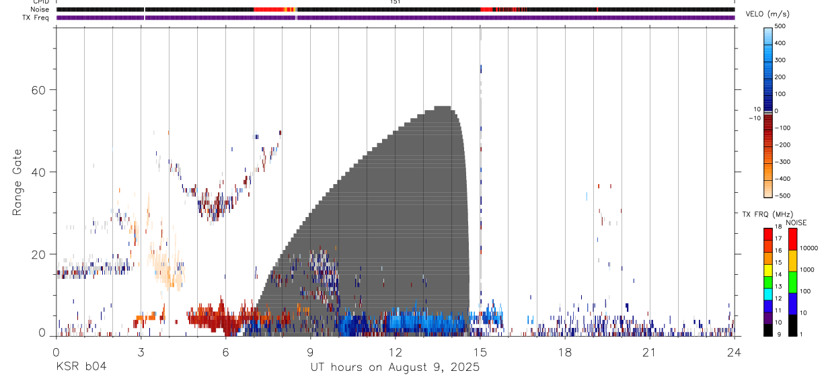The height and width of the screenshot is (381, 826).
Task: Click the KSR b04 radar beam label
Action: [80, 368]
